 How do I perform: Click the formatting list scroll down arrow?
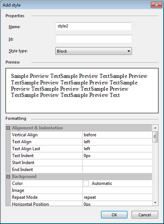click(155, 202)
